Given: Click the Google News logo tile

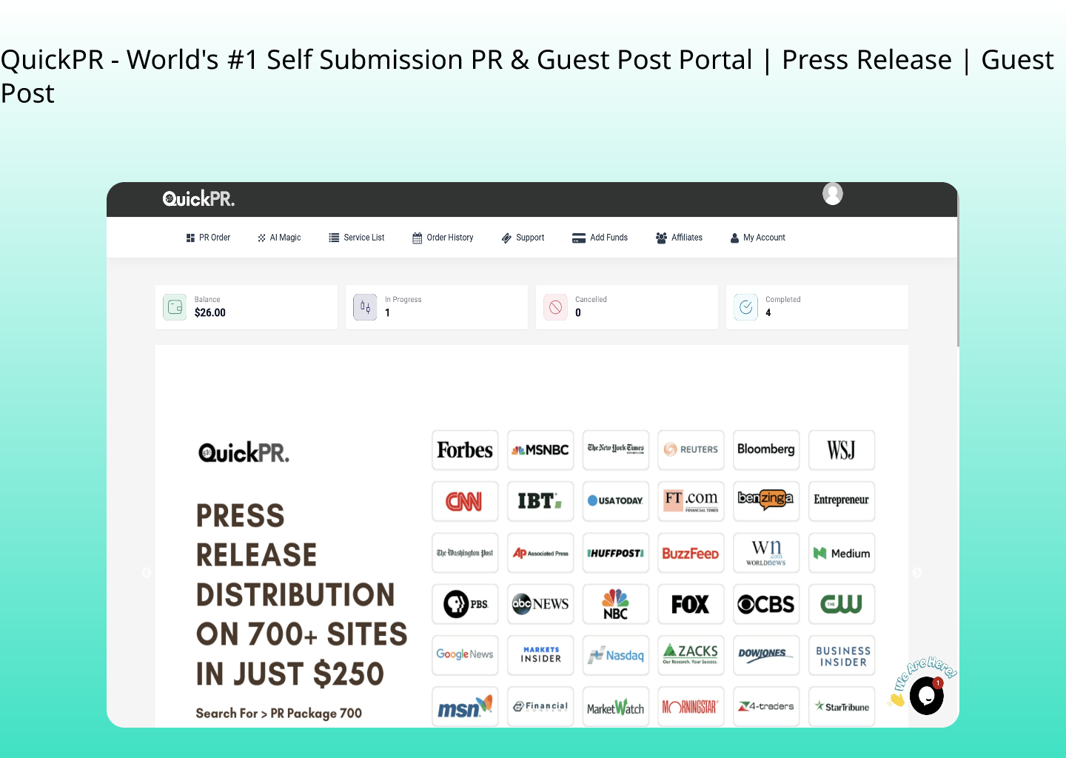Looking at the screenshot, I should pyautogui.click(x=465, y=655).
